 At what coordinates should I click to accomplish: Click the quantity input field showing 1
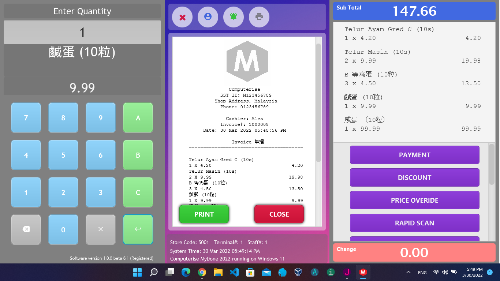pos(82,32)
